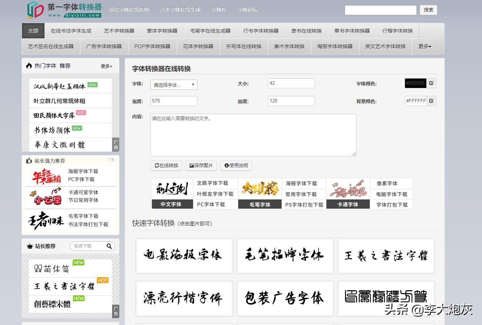This screenshot has height=325, width=482.
Task: Switch to the 全部 tab
Action: (33, 31)
